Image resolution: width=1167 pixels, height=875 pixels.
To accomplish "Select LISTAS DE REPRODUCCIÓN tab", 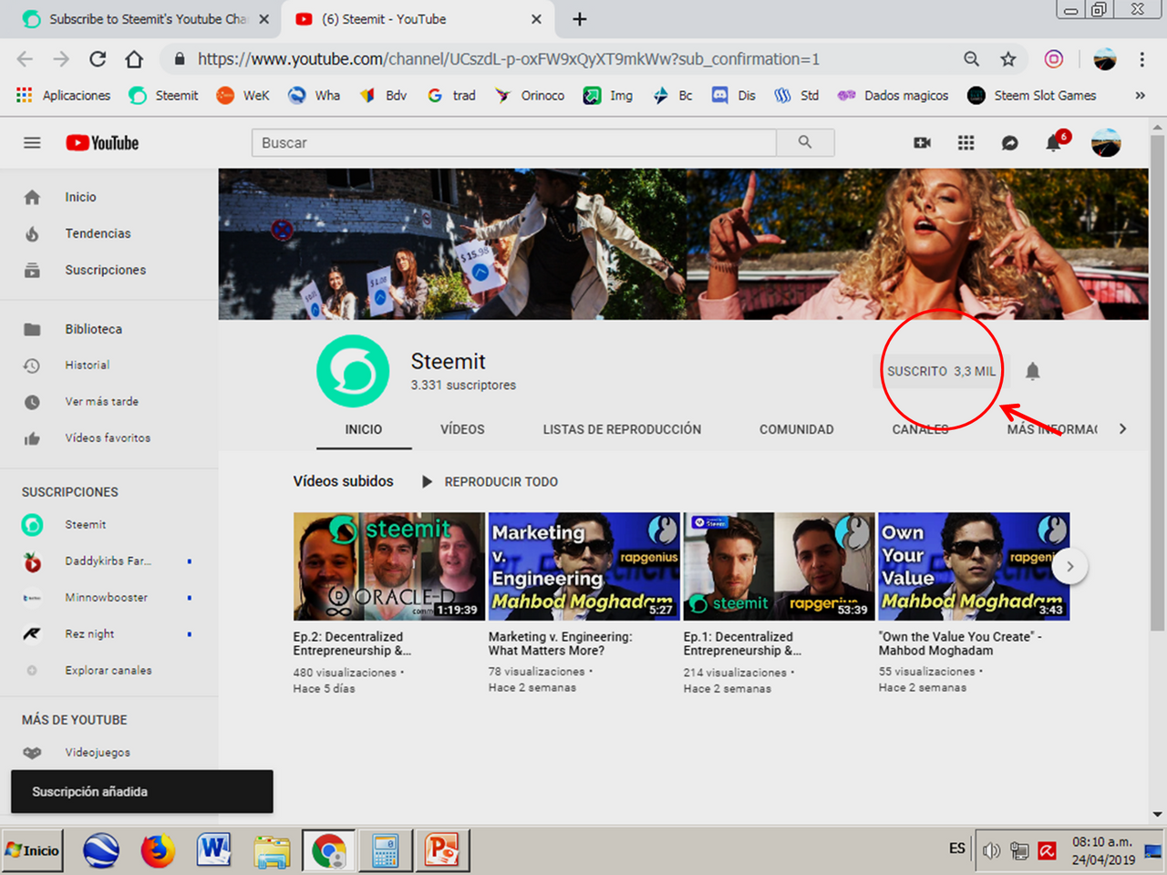I will pyautogui.click(x=622, y=429).
